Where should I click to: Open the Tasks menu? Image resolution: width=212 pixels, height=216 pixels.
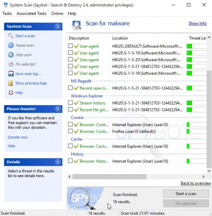[x=7, y=13]
